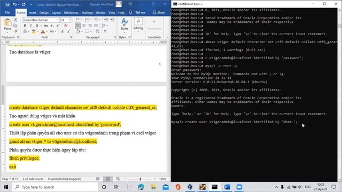Pick the font color red swatch

tap(43, 31)
